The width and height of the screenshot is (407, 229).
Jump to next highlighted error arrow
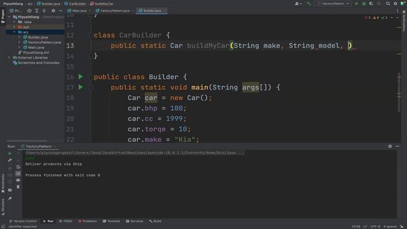pos(397,18)
